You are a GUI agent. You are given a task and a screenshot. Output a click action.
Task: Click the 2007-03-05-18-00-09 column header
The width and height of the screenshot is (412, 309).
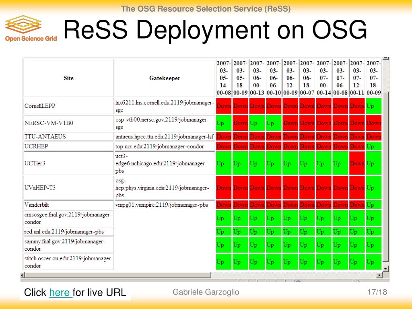pos(241,78)
